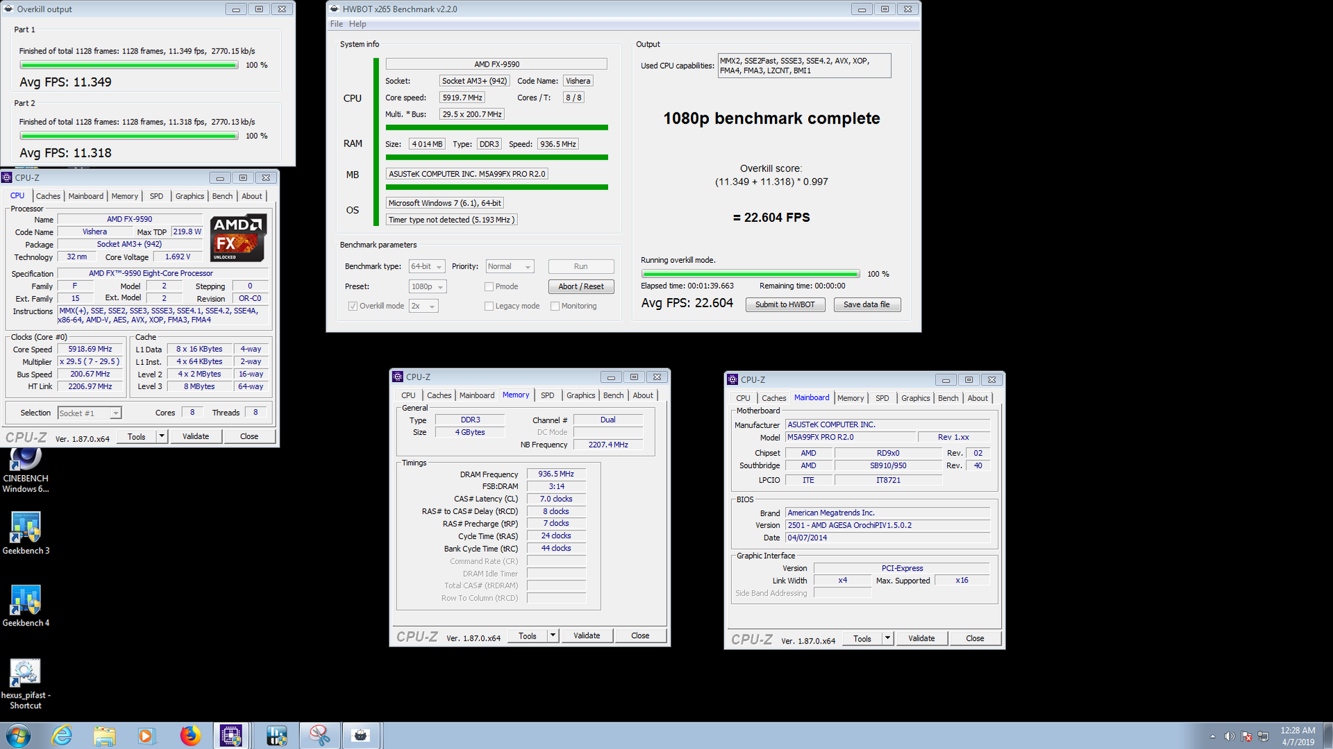Expand Tools arrow in CPU-Z Memory window

553,635
